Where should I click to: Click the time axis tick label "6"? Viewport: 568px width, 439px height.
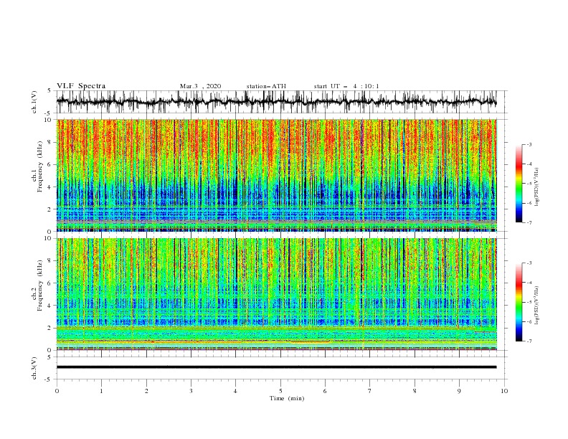point(325,391)
